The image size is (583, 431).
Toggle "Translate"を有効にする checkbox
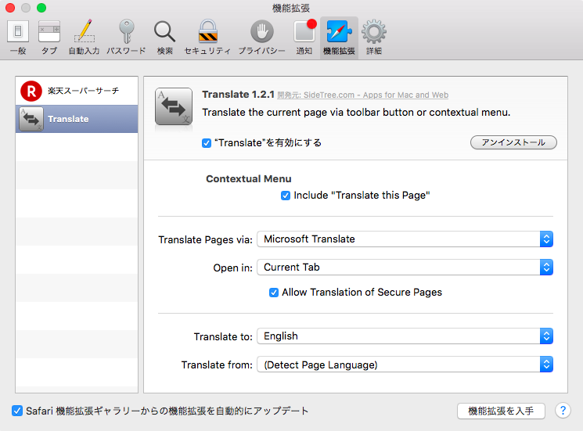pyautogui.click(x=207, y=143)
